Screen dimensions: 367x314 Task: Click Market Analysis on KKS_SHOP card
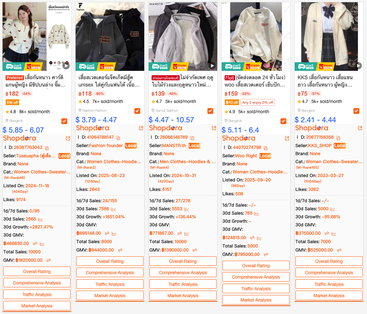tap(329, 295)
